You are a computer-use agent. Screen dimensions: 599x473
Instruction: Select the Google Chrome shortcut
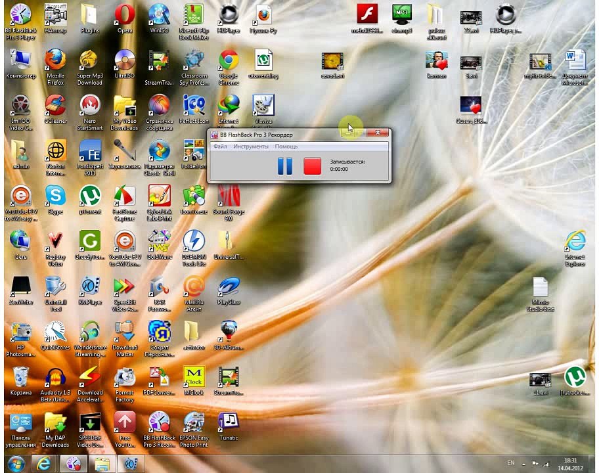[229, 67]
